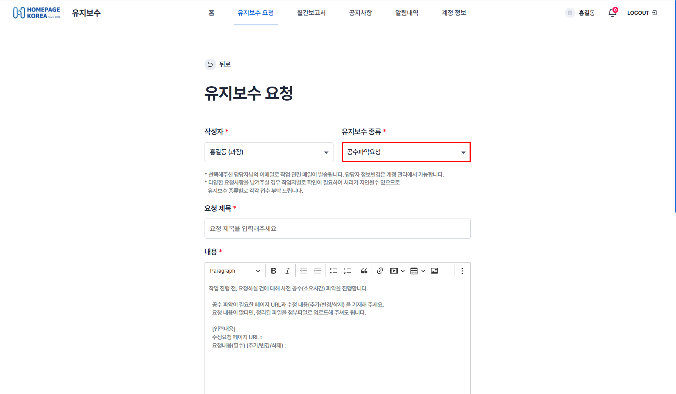Insert a table into the content

coord(414,270)
